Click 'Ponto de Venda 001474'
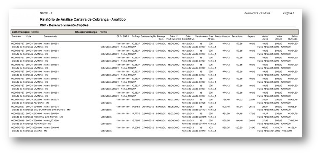 point(194,123)
